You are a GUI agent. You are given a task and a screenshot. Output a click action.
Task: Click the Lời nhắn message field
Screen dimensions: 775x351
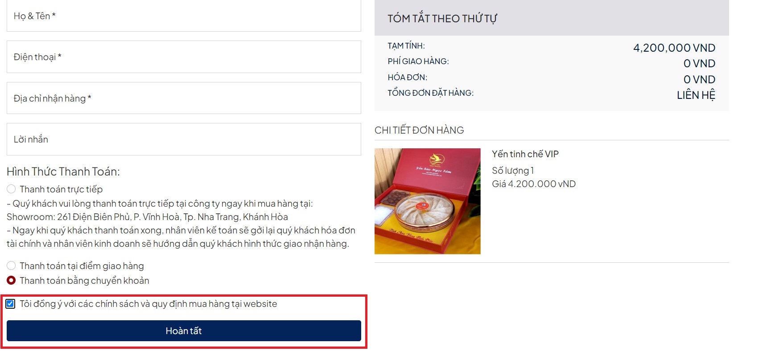(184, 139)
